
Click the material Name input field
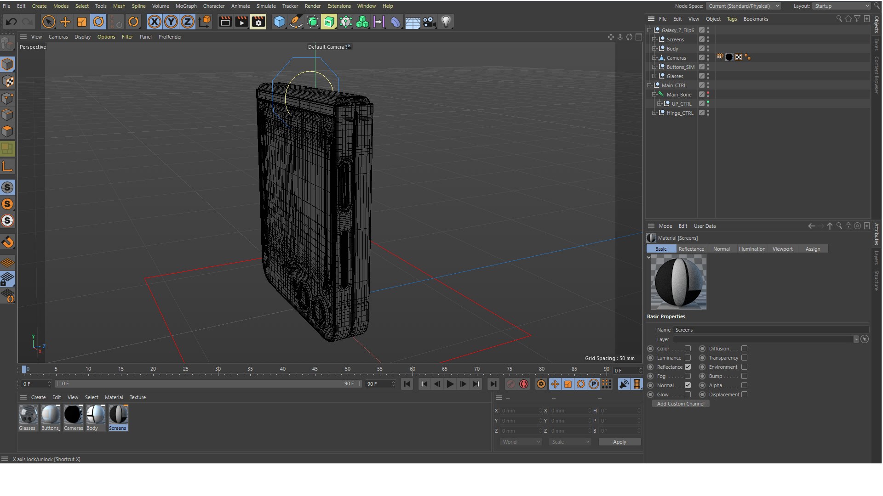771,330
